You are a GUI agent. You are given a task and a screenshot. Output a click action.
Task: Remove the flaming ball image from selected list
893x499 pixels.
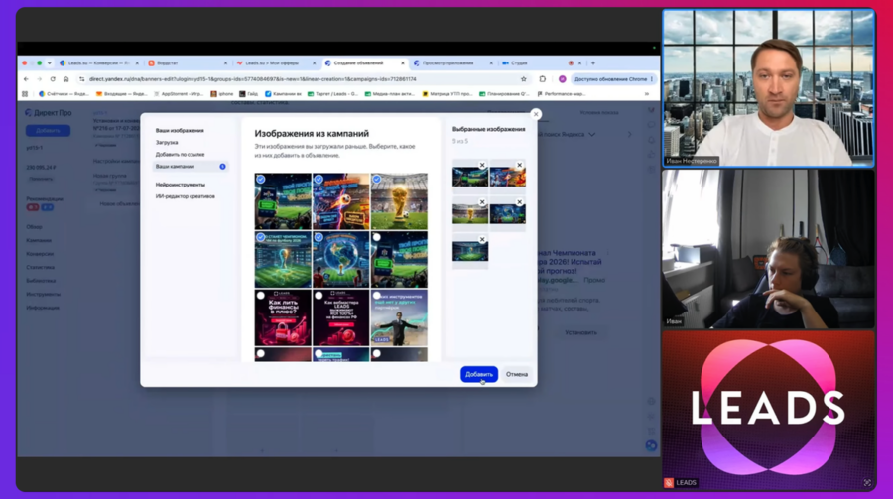[x=519, y=166]
